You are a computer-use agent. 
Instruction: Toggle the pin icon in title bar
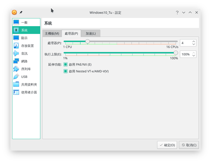click(21, 12)
